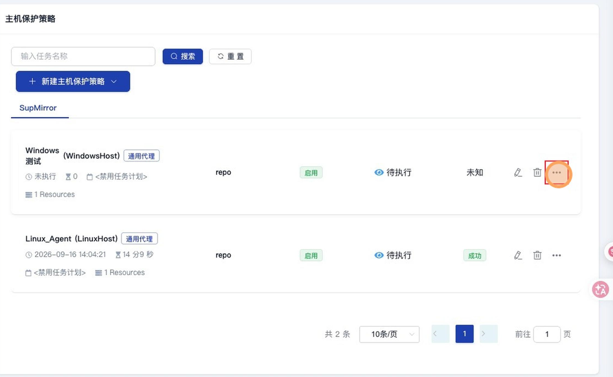Click the clock icon beside 未执行

pos(29,177)
